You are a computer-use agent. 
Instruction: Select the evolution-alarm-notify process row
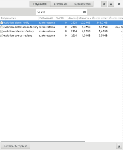click(61, 22)
